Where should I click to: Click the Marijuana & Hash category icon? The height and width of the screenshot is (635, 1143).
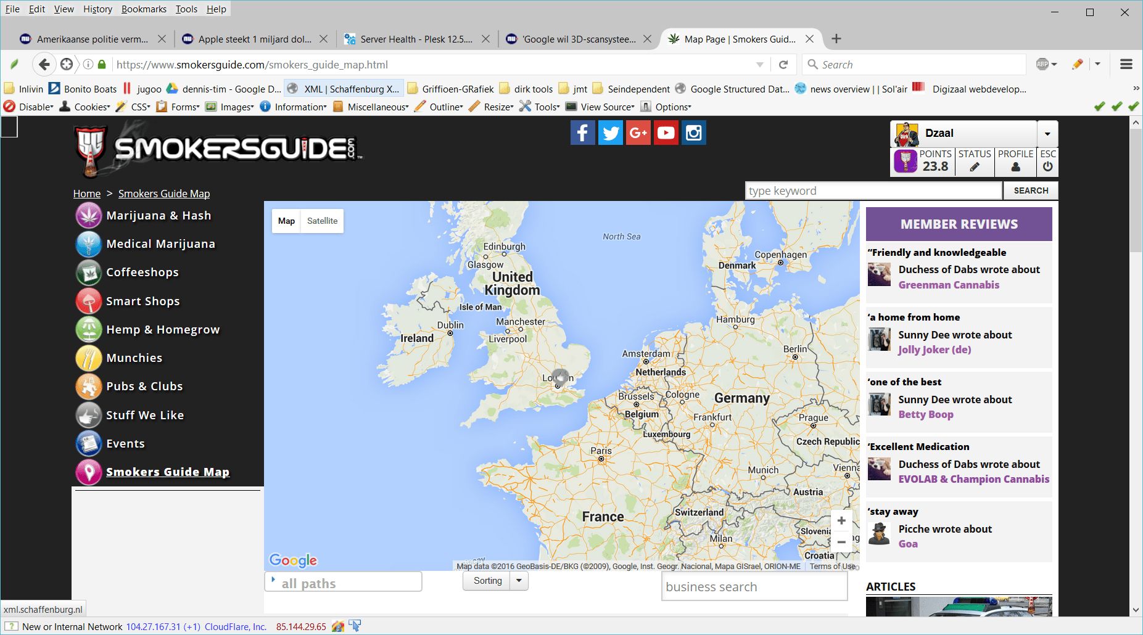coord(89,215)
